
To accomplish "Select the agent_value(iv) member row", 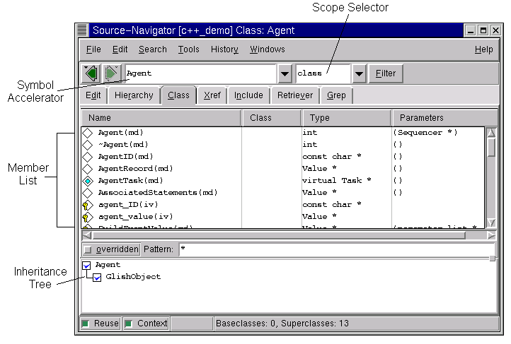I will pos(283,217).
